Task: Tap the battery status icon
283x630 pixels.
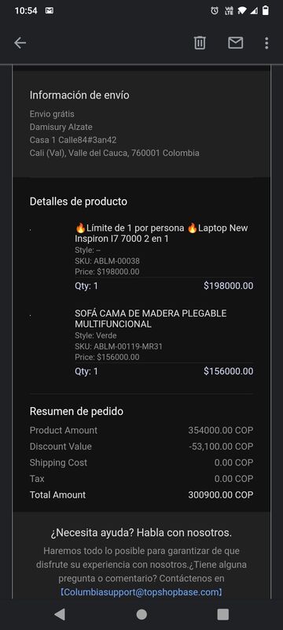Action: click(x=266, y=10)
